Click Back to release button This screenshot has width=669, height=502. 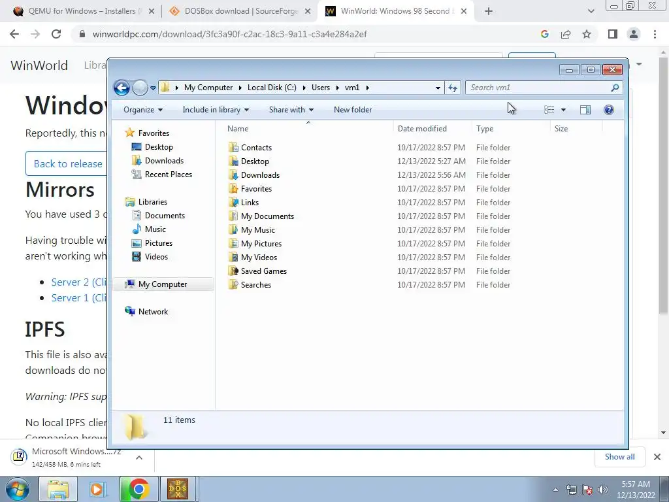pos(66,163)
